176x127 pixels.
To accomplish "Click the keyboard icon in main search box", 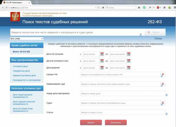I will coord(141,34).
